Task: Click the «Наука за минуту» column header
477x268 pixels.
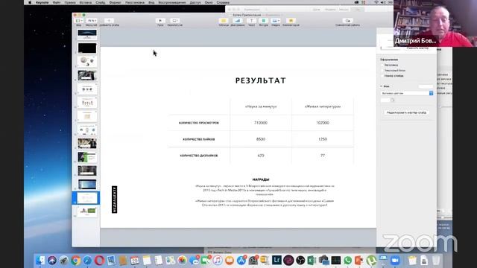Action: (261, 106)
